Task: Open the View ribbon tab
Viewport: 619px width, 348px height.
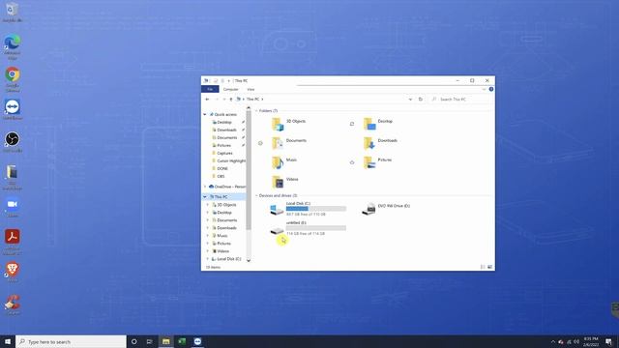Action: coord(251,89)
